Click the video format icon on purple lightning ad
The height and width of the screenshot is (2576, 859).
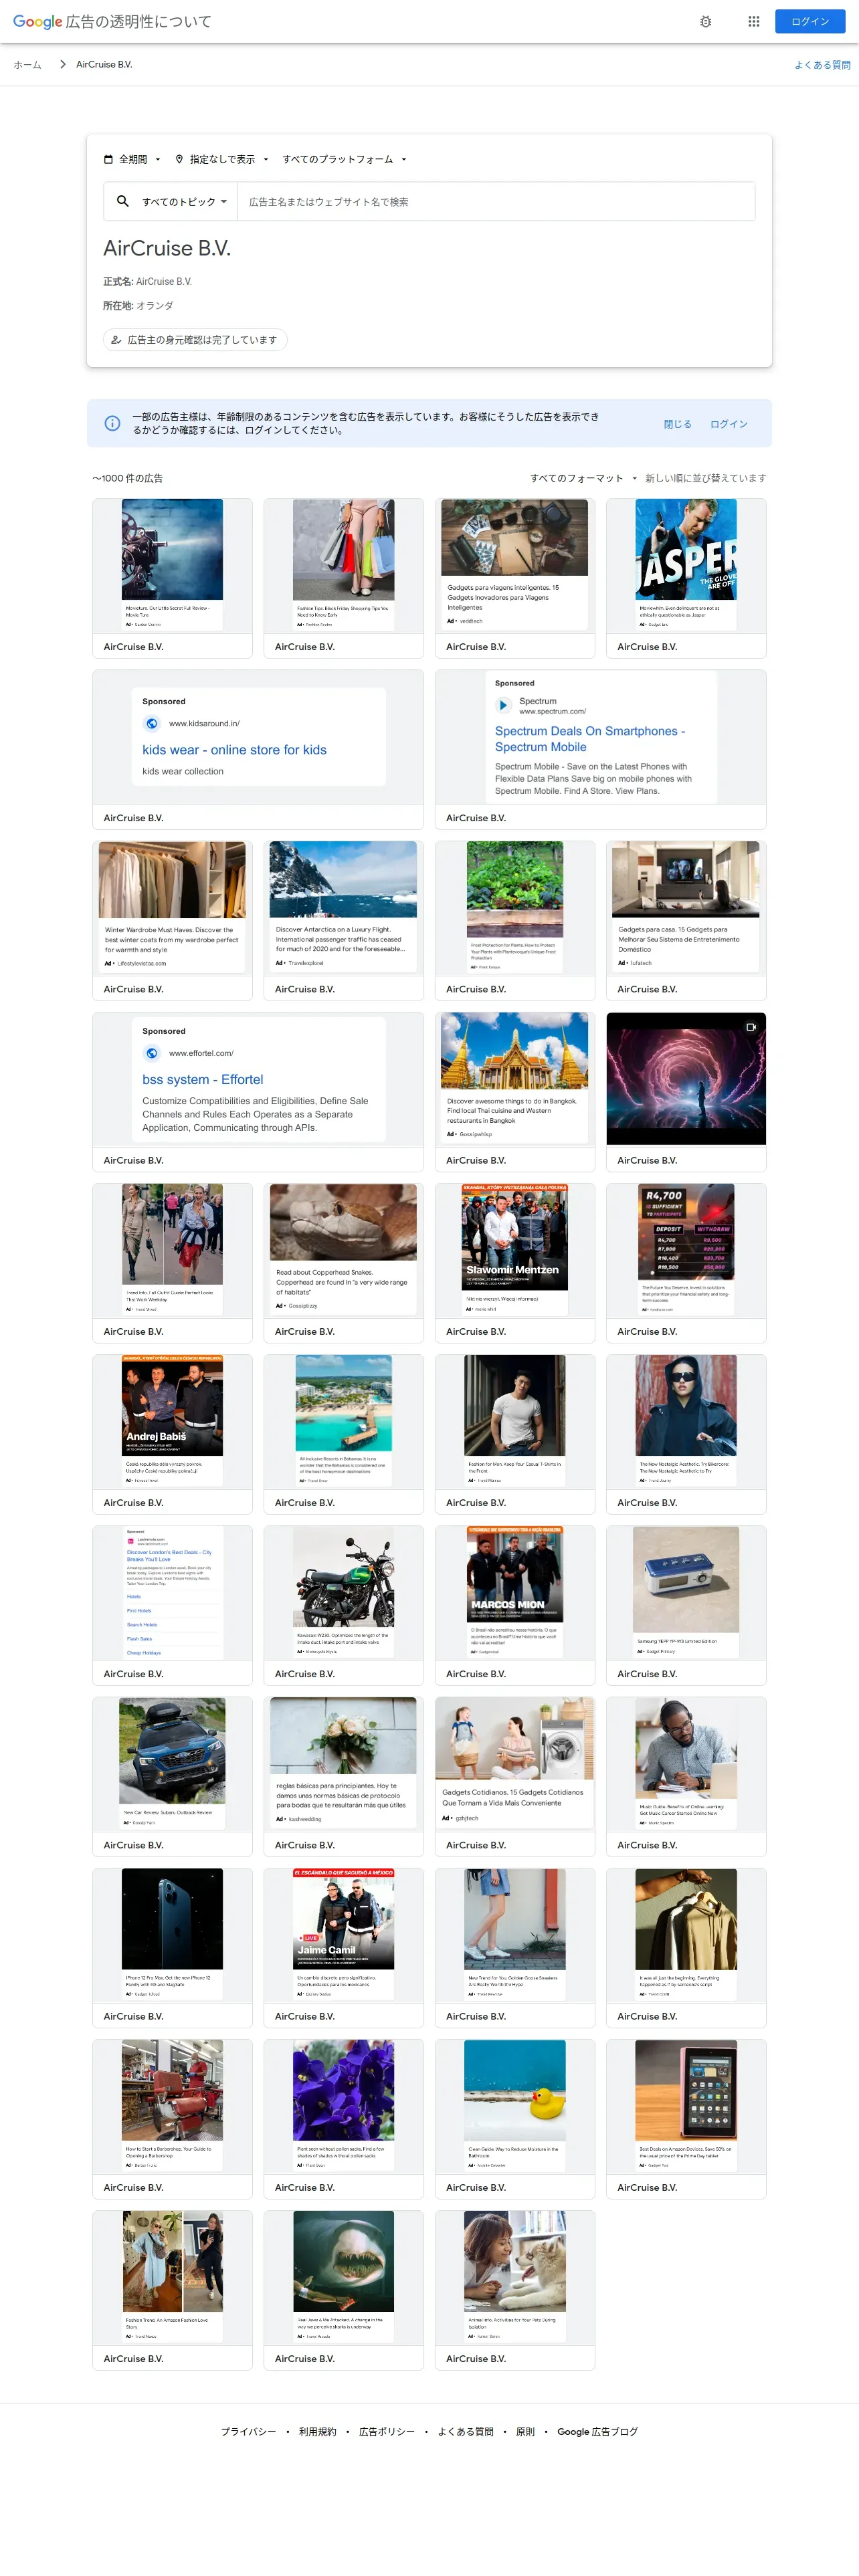pyautogui.click(x=751, y=1027)
